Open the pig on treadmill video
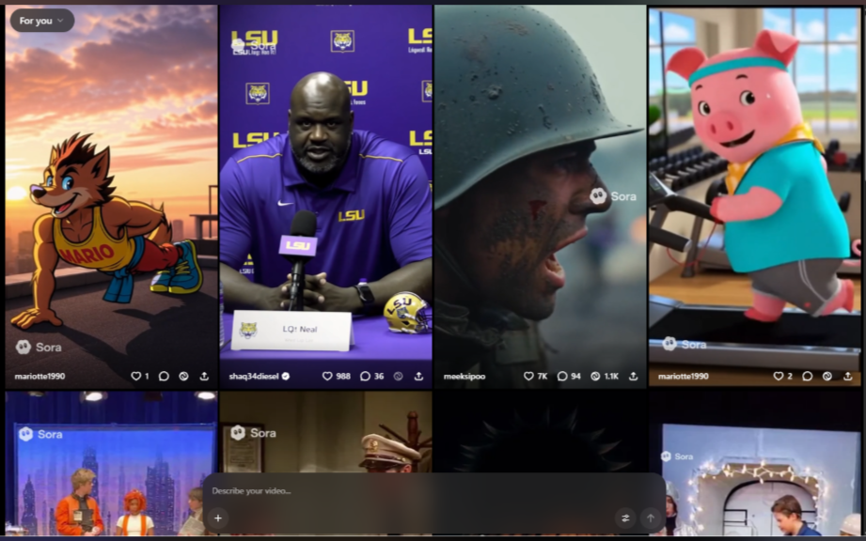Viewport: 866px width, 541px height. click(x=754, y=188)
